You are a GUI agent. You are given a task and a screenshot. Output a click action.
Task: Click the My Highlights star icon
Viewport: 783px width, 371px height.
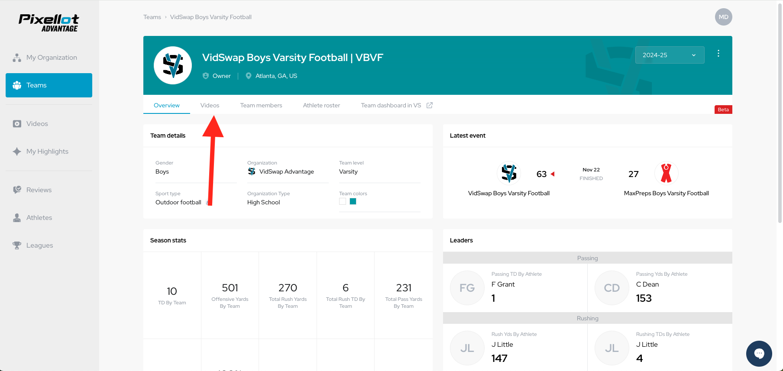pos(17,152)
